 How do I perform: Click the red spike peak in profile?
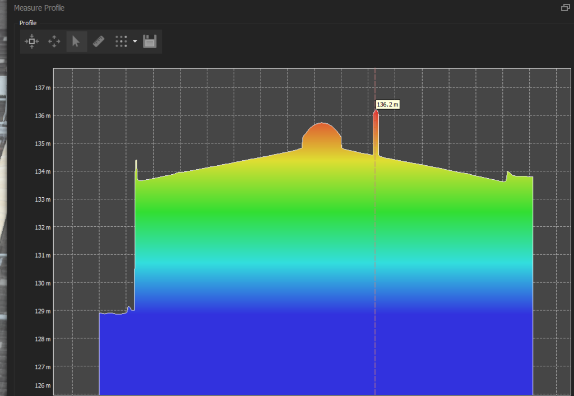(376, 113)
